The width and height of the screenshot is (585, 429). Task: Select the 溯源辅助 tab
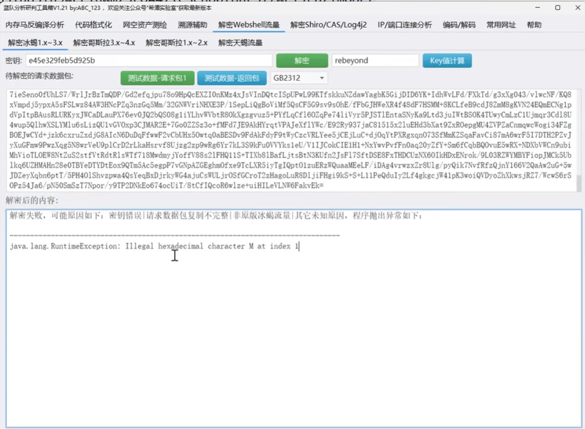192,25
